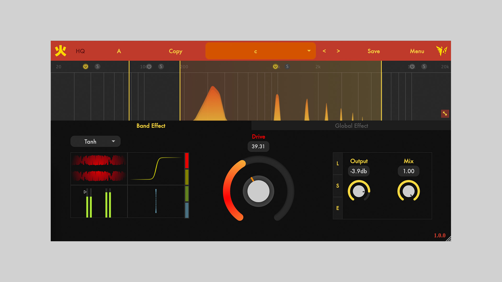Click the window resize grip corner
The width and height of the screenshot is (502, 282).
pyautogui.click(x=448, y=239)
